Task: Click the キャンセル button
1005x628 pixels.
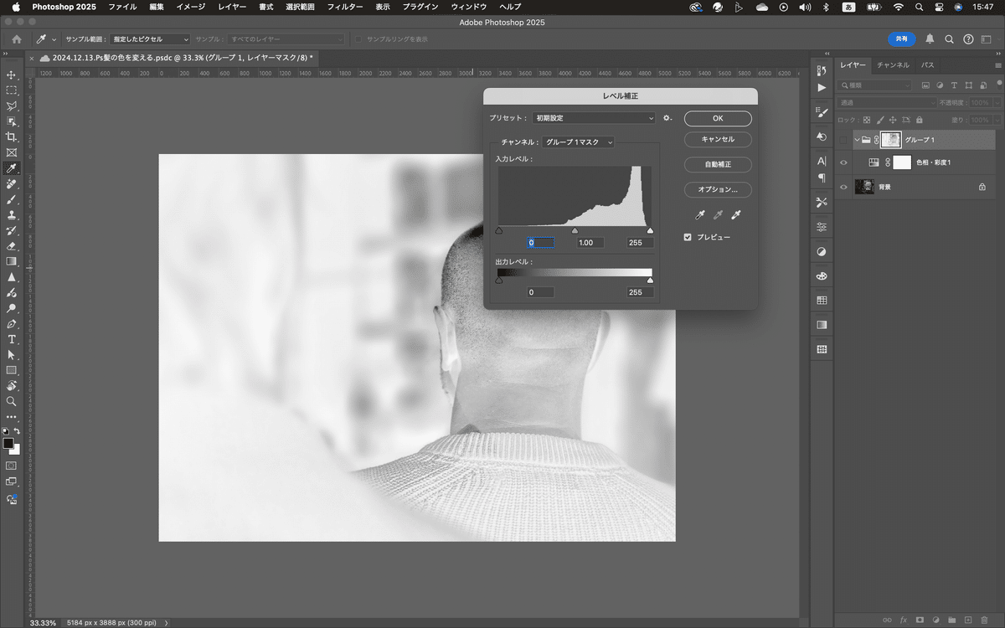Action: 718,139
